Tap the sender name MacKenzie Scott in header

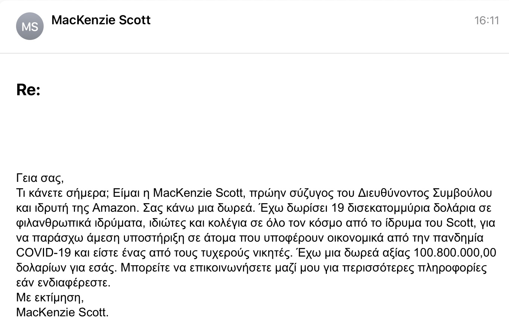[x=101, y=20]
